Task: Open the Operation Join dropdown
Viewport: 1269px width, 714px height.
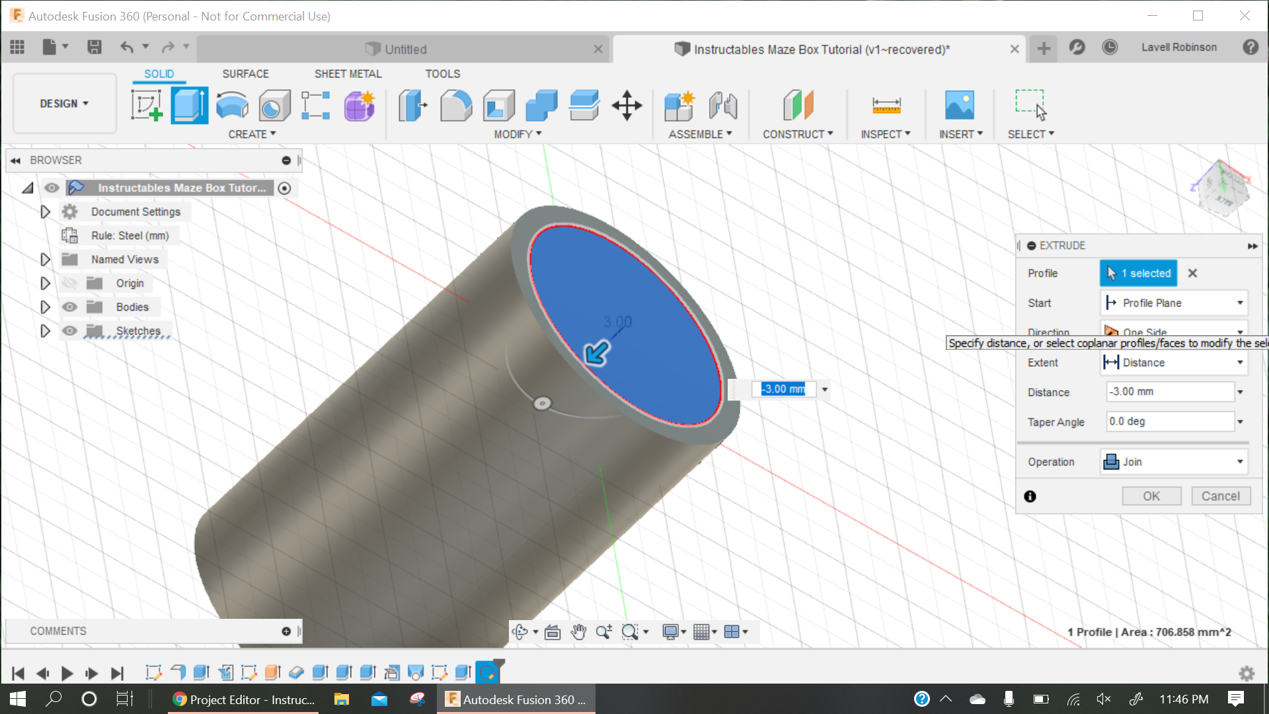Action: click(x=1174, y=461)
